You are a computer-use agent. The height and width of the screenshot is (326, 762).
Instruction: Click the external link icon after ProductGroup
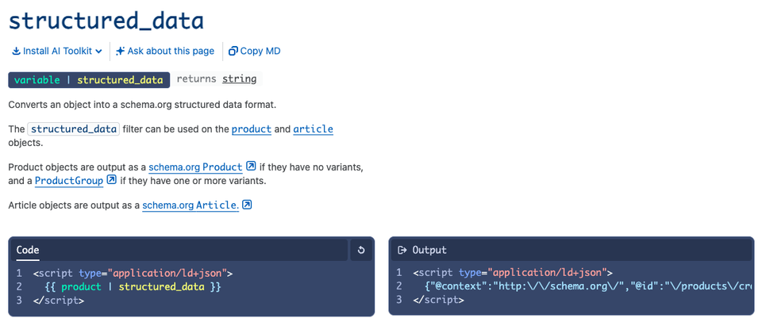[x=112, y=180]
